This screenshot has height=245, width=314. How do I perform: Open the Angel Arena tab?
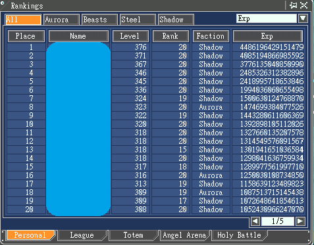(x=184, y=235)
